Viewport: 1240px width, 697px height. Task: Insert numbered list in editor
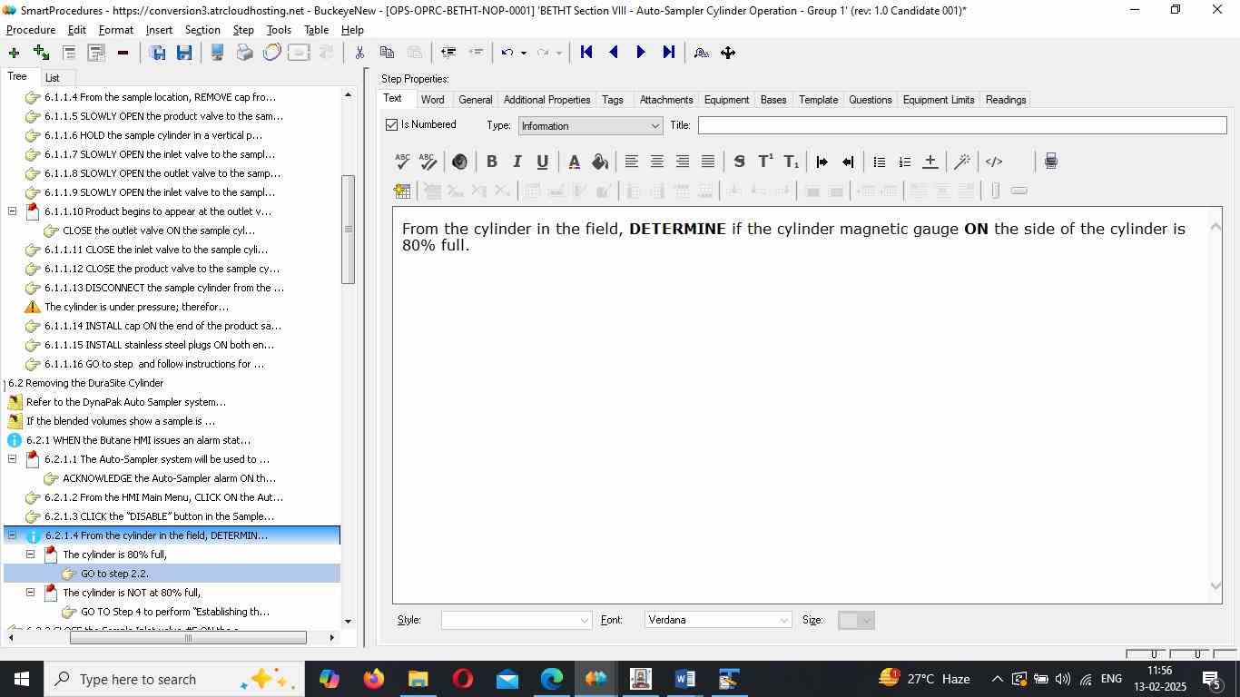coord(904,162)
